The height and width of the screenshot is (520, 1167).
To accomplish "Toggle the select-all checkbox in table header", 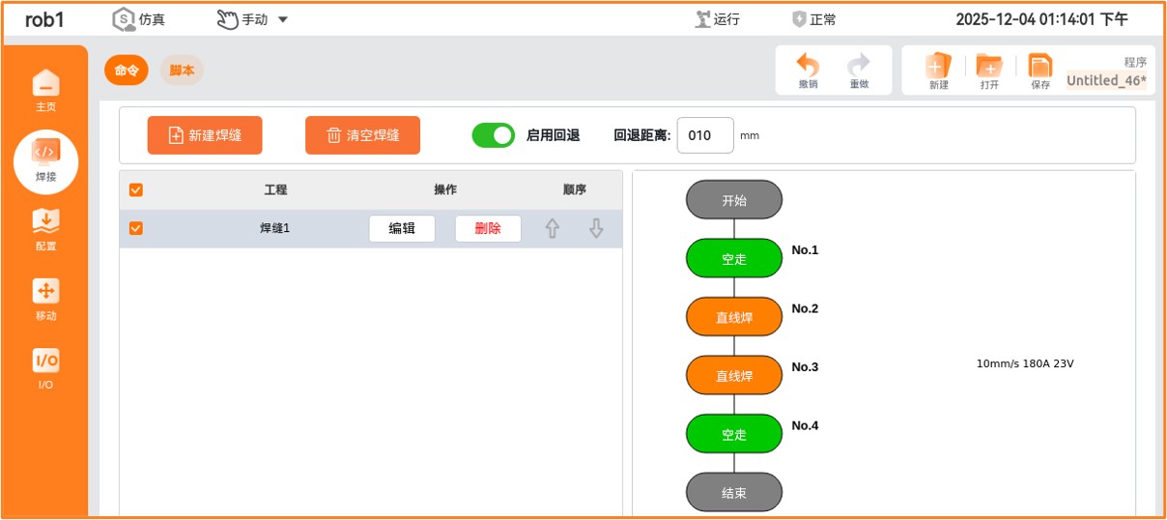I will tap(136, 190).
